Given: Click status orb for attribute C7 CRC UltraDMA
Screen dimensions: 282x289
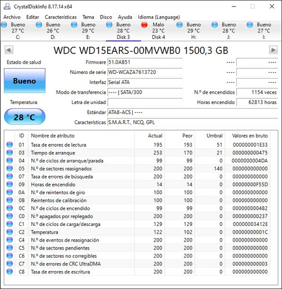Looking at the screenshot, I should tap(10, 264).
